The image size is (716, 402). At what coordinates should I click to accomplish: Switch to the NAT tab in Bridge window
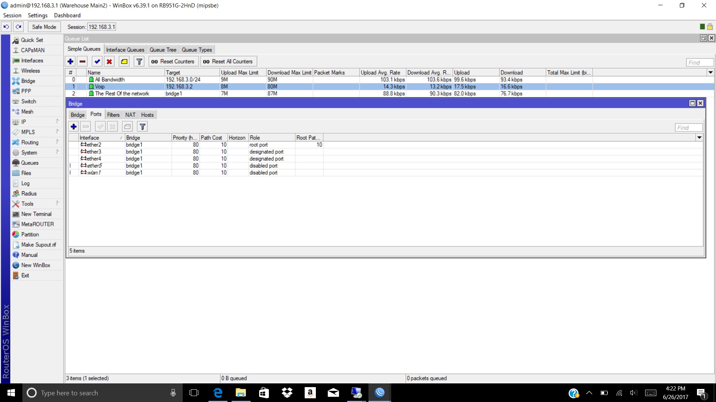(130, 115)
